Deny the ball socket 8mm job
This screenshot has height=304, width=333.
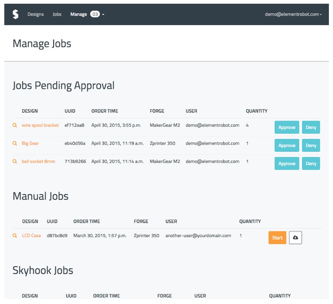311,164
